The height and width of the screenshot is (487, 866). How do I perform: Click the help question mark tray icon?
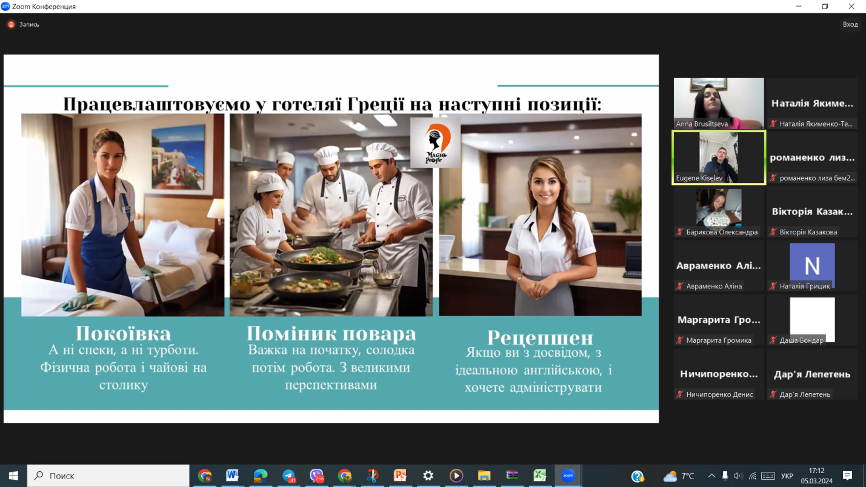pyautogui.click(x=638, y=476)
